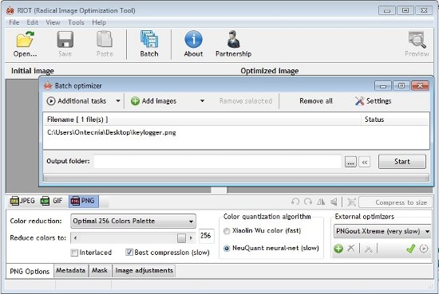Click Remove selected button
This screenshot has height=294, width=439.
[x=246, y=101]
